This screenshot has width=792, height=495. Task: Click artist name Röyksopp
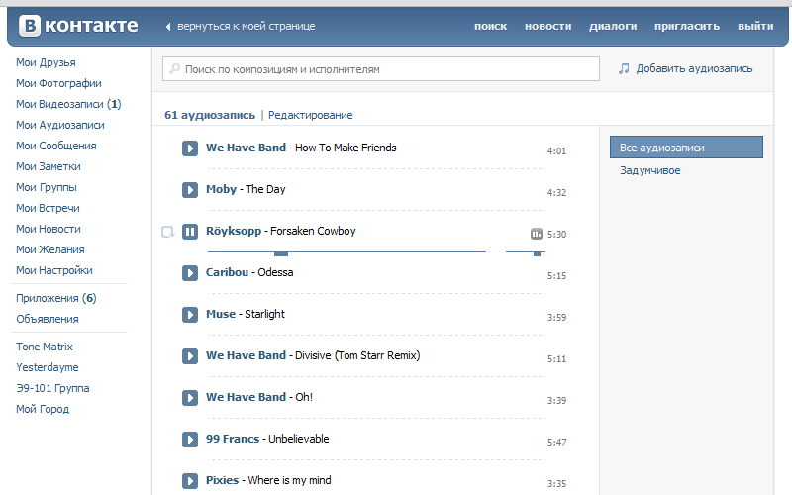pos(234,231)
